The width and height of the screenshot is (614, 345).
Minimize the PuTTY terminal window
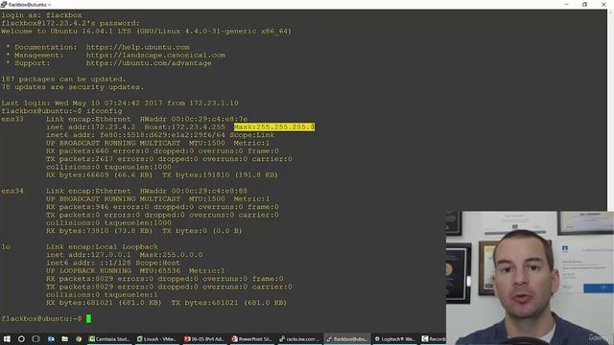pos(566,4)
